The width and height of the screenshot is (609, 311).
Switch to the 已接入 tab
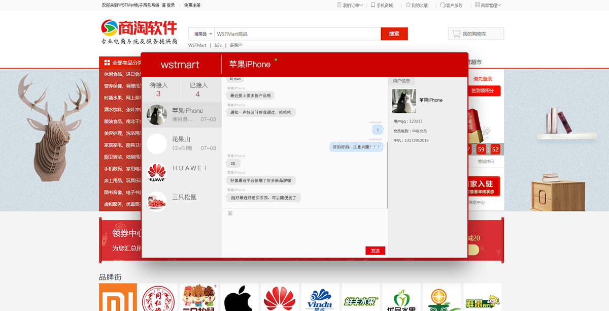(x=198, y=89)
